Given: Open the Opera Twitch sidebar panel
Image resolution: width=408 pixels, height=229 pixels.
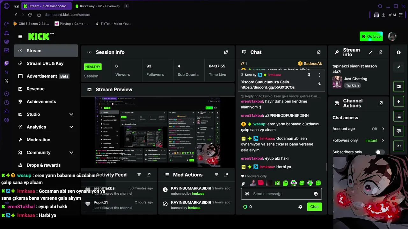Looking at the screenshot, I should click(x=6, y=63).
